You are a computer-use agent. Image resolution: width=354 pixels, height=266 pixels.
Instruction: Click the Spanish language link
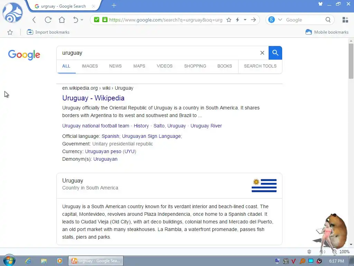110,136
